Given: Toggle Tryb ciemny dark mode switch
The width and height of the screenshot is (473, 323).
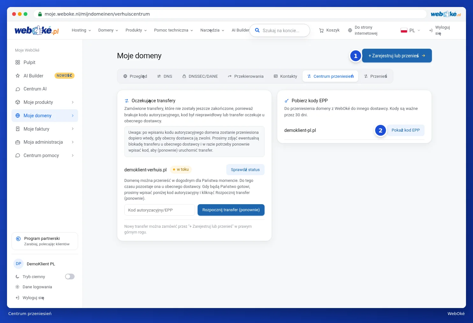Looking at the screenshot, I should click(x=70, y=276).
